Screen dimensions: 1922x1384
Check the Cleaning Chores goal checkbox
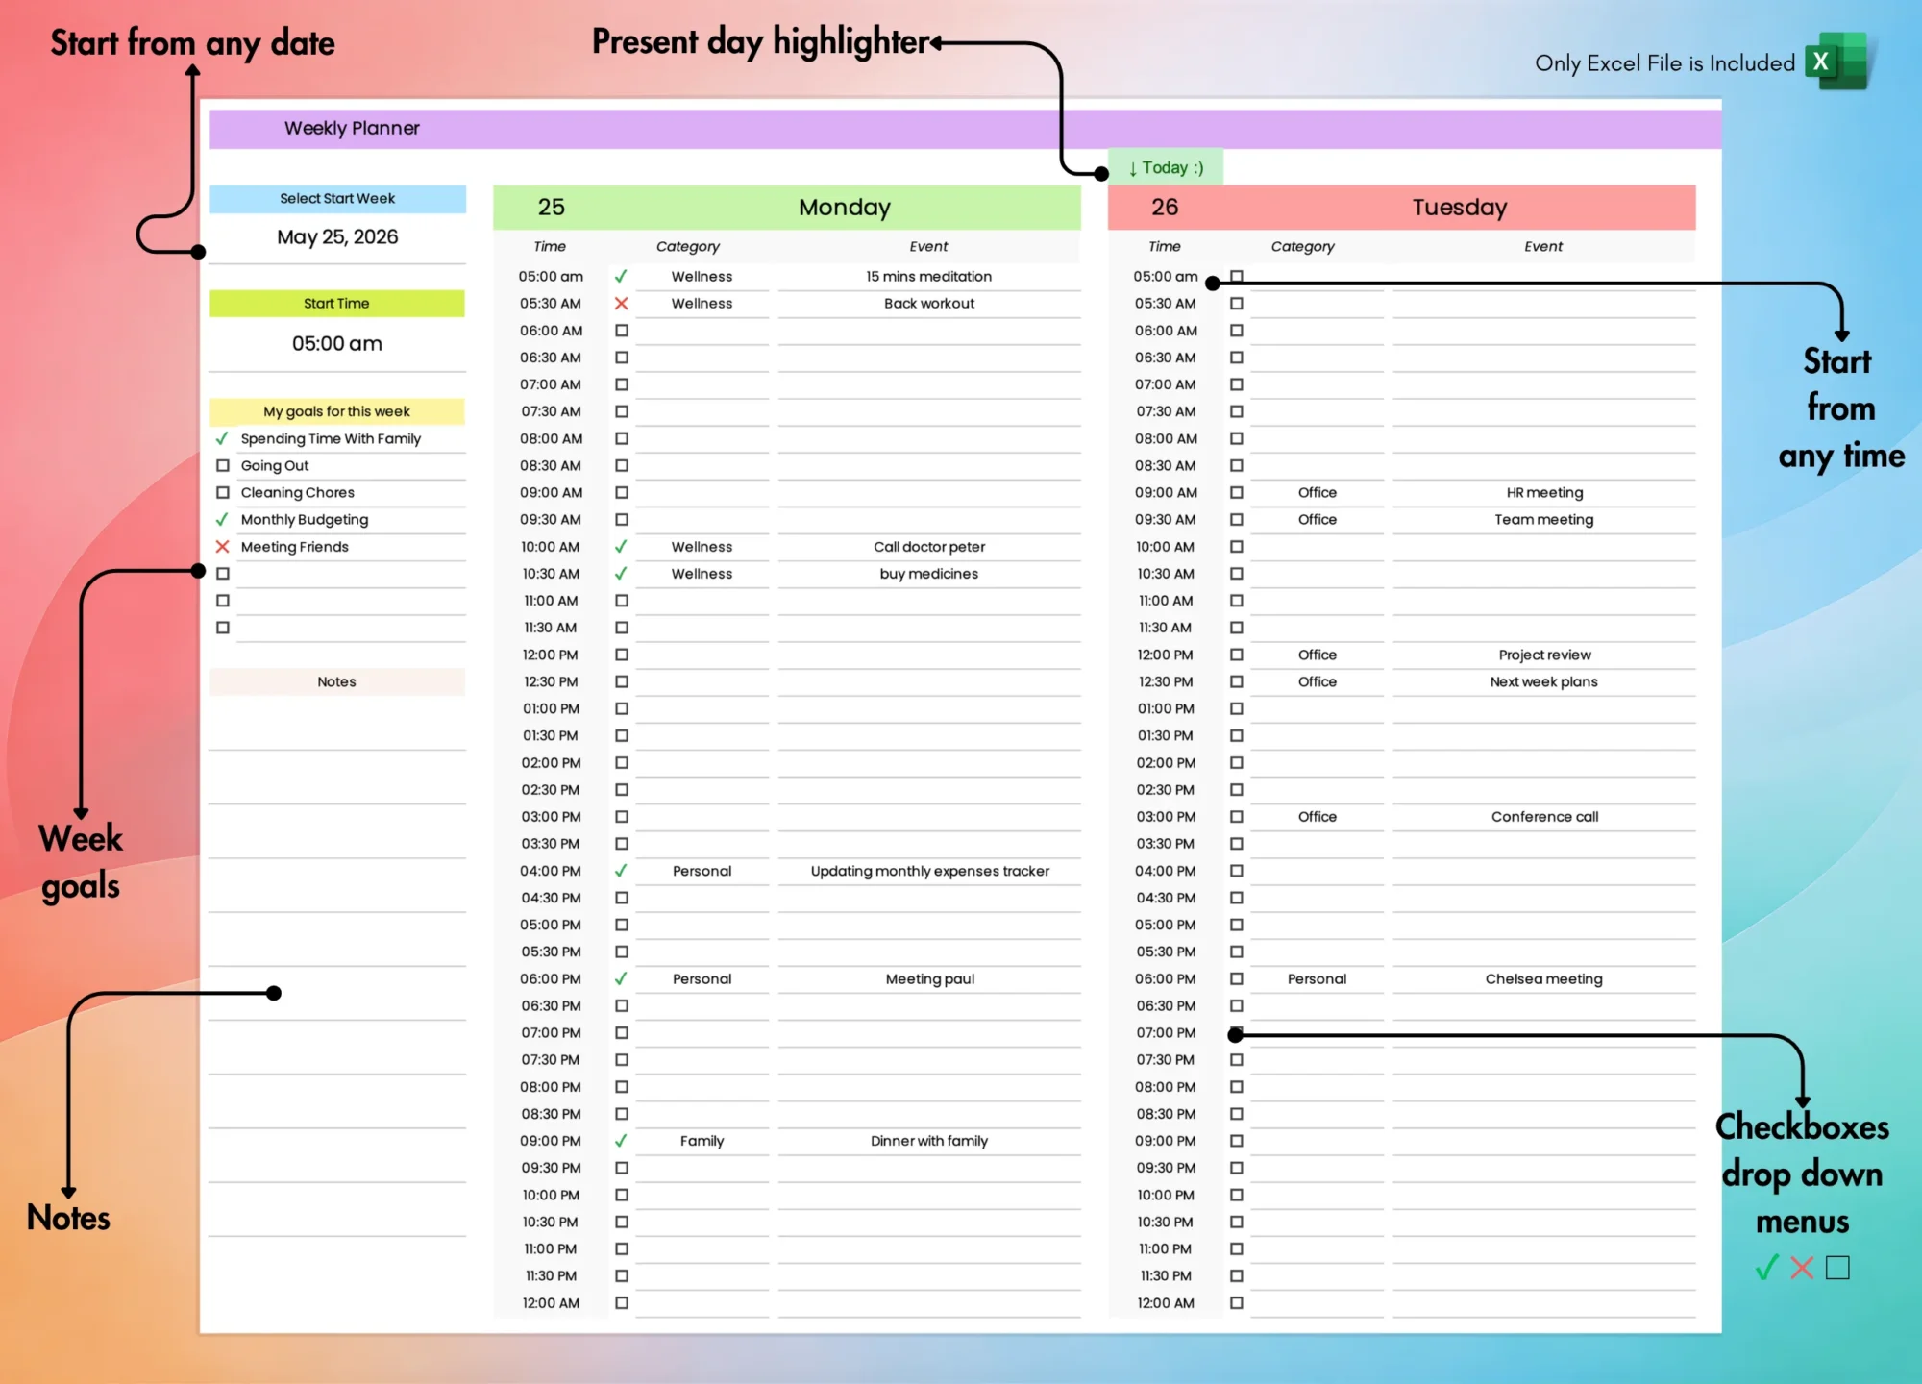click(x=222, y=492)
